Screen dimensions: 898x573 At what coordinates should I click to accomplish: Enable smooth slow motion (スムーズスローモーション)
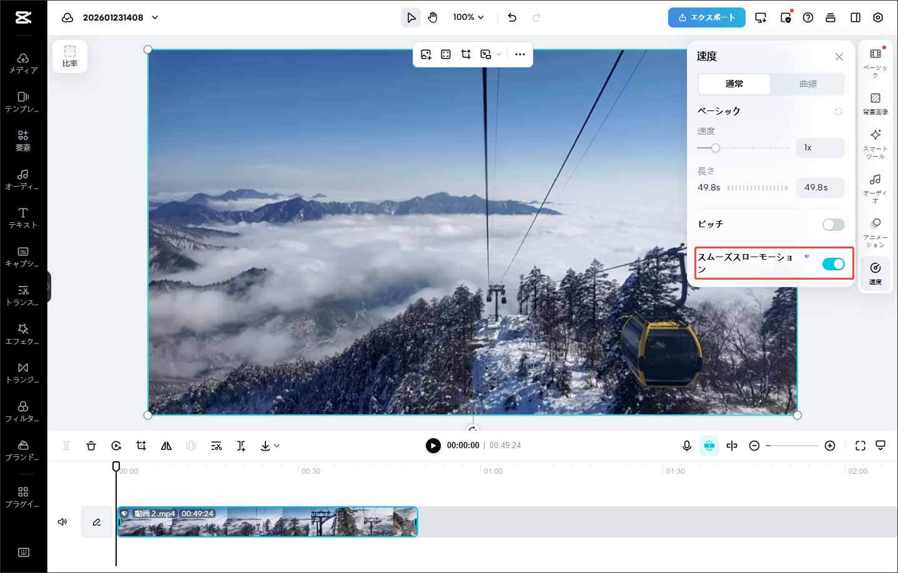click(834, 263)
